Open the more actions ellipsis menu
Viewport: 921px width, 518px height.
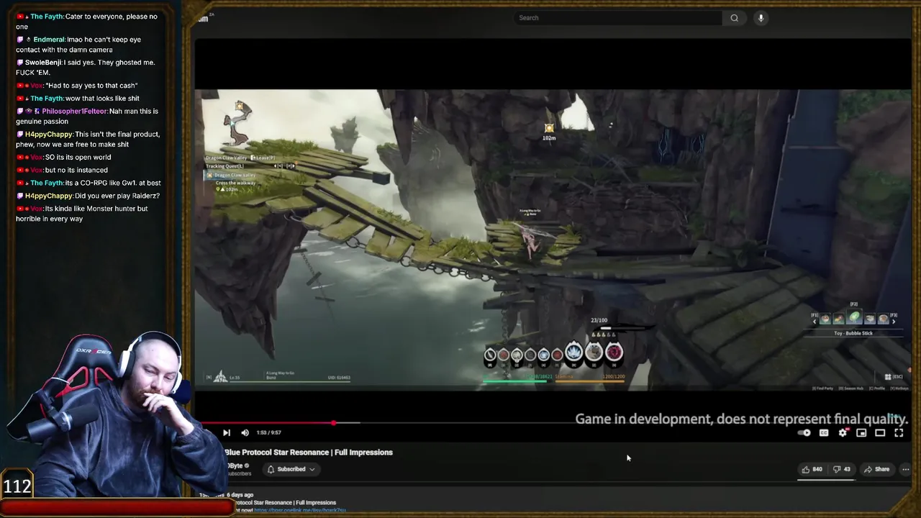click(905, 469)
